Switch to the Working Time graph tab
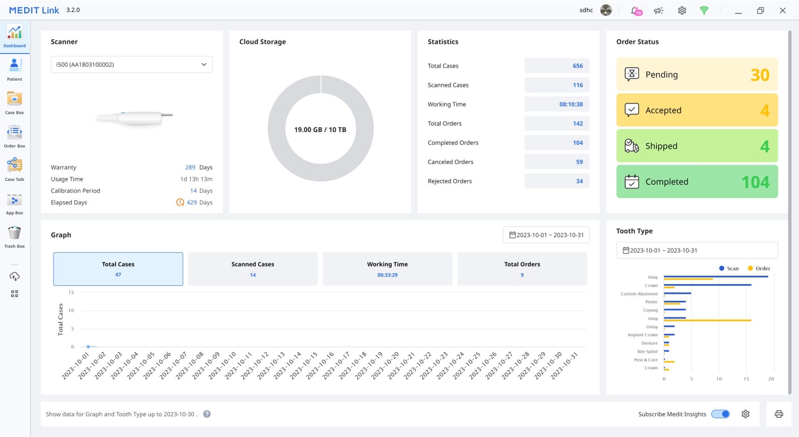This screenshot has width=799, height=437. coord(387,269)
